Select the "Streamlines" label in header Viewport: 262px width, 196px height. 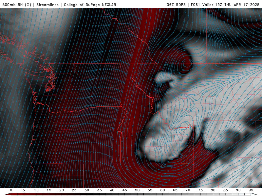[x=47, y=5]
